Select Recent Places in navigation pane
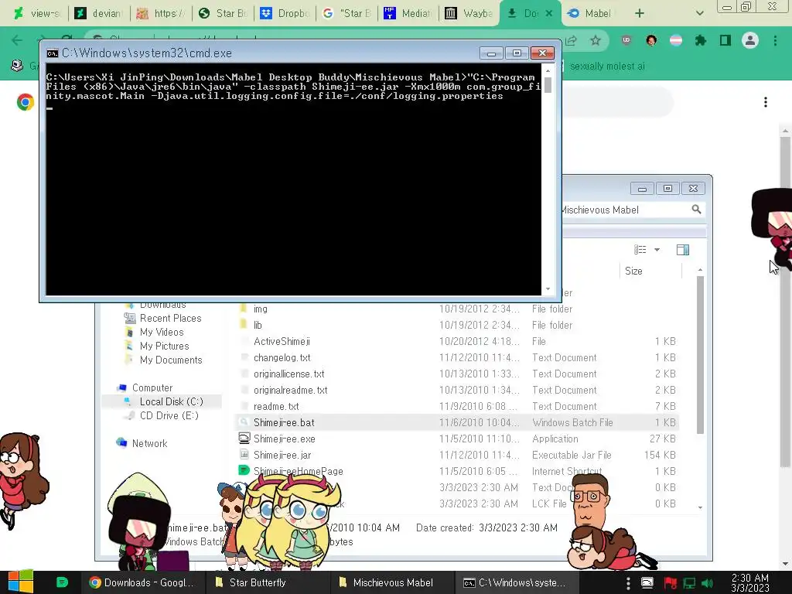The height and width of the screenshot is (594, 792). coord(170,318)
